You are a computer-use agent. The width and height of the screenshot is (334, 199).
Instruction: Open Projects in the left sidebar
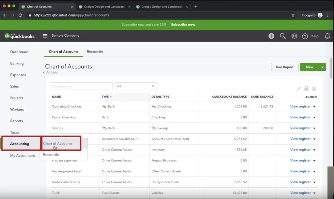(17, 98)
